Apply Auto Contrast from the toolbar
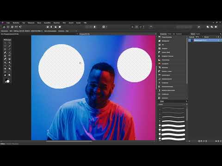Viewport: 222px width, 166px height. [x=51, y=27]
